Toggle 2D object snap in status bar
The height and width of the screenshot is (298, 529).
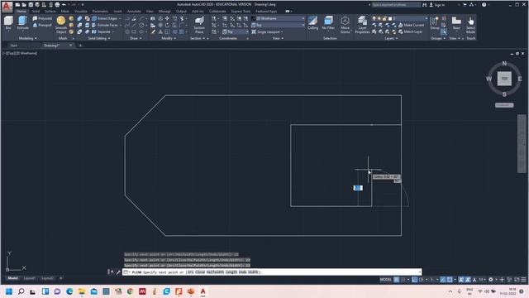click(450, 280)
